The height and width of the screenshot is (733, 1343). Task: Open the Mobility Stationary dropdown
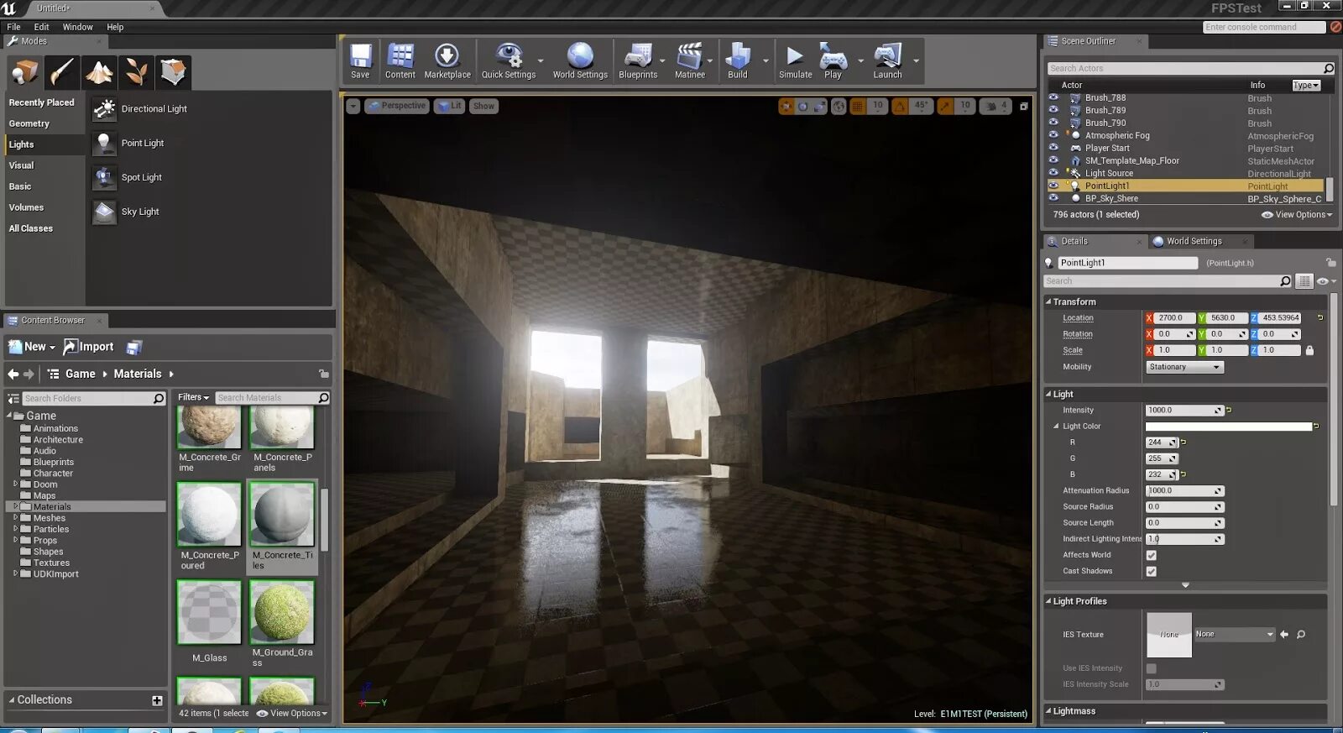tap(1185, 367)
